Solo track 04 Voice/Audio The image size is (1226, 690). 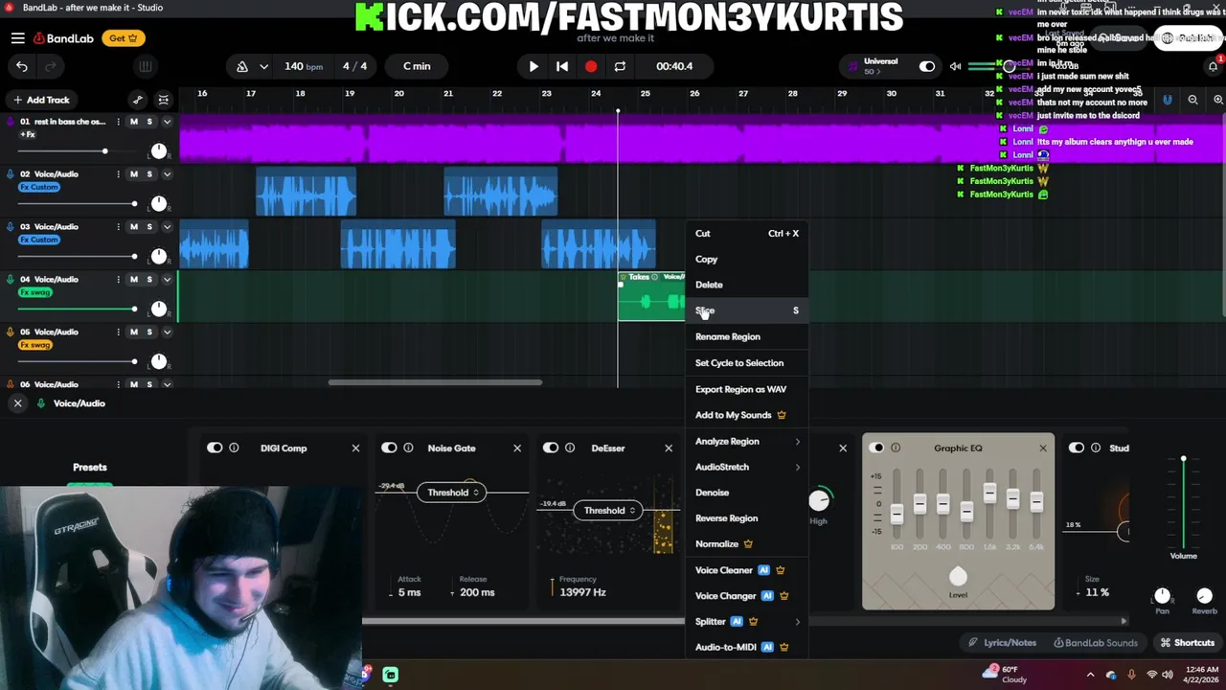149,280
